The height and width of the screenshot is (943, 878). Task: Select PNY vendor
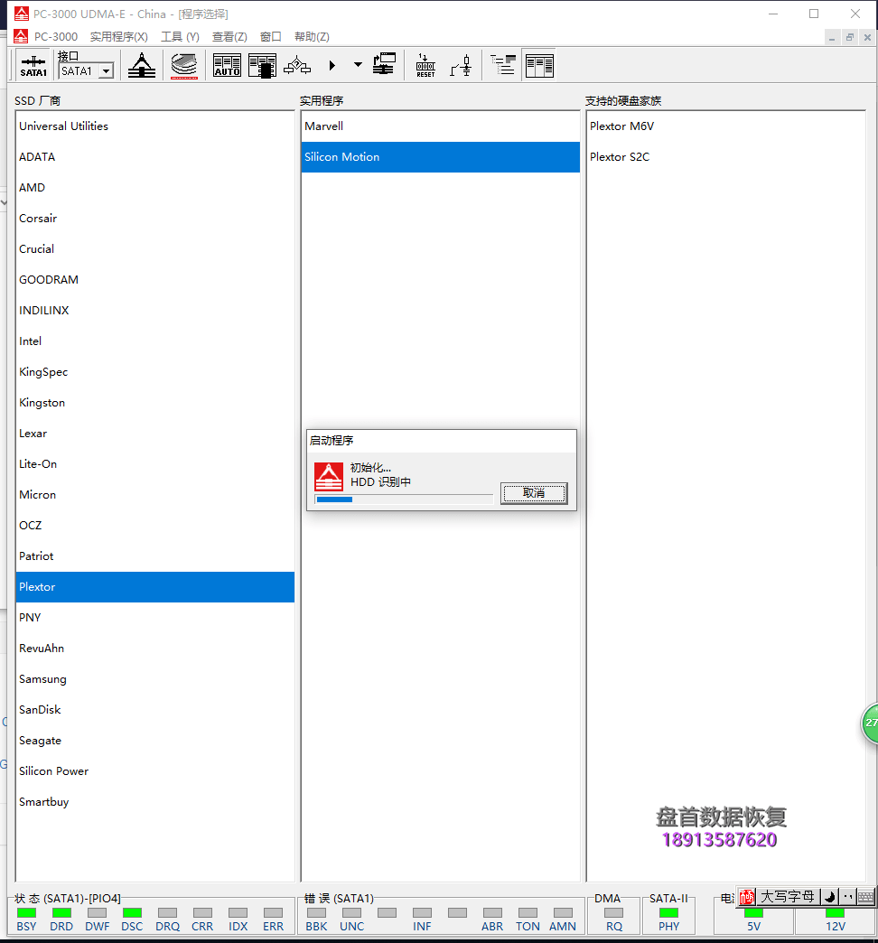pyautogui.click(x=155, y=618)
